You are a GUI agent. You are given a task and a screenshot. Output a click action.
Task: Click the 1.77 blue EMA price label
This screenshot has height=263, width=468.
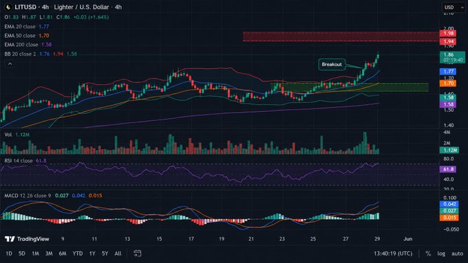point(448,71)
